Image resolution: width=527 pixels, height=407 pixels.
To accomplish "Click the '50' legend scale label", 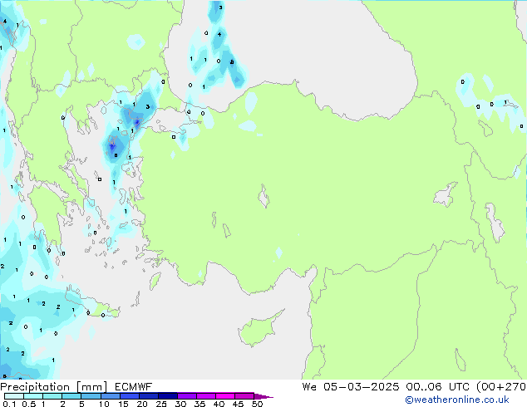I will [x=257, y=404].
